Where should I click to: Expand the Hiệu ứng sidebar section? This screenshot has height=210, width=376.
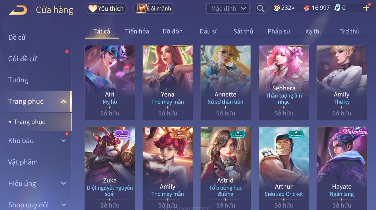(63, 183)
